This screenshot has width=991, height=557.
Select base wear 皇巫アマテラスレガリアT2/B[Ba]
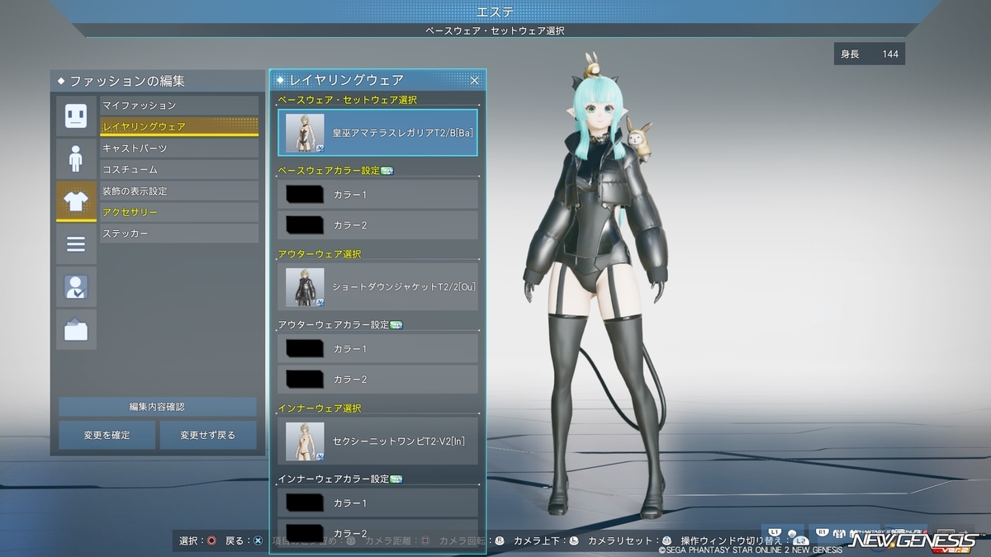pos(377,133)
